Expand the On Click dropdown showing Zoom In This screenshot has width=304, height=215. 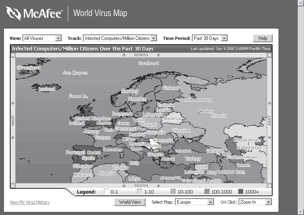coord(268,202)
